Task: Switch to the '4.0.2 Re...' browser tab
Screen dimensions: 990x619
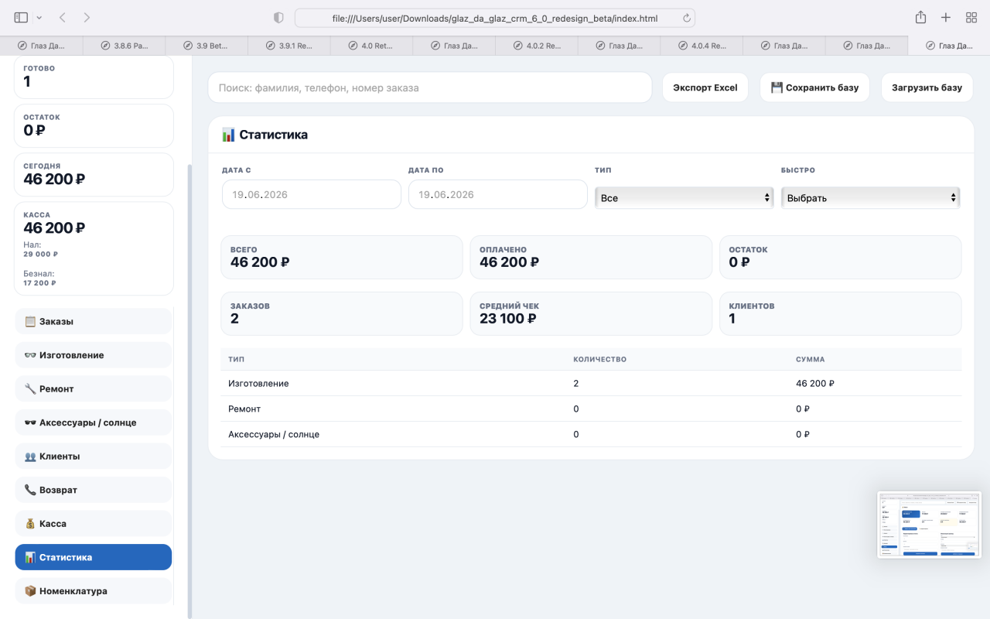Action: (537, 46)
